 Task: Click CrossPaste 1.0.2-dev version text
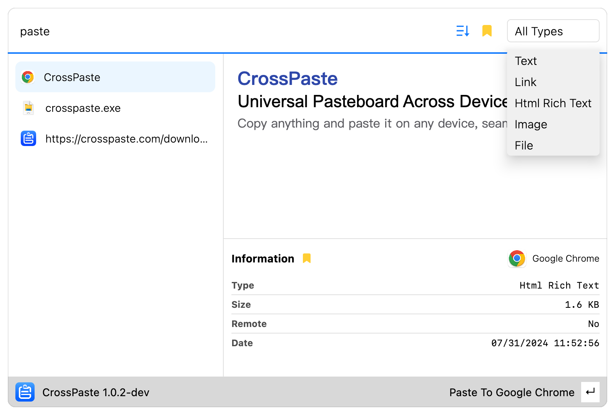pos(96,392)
